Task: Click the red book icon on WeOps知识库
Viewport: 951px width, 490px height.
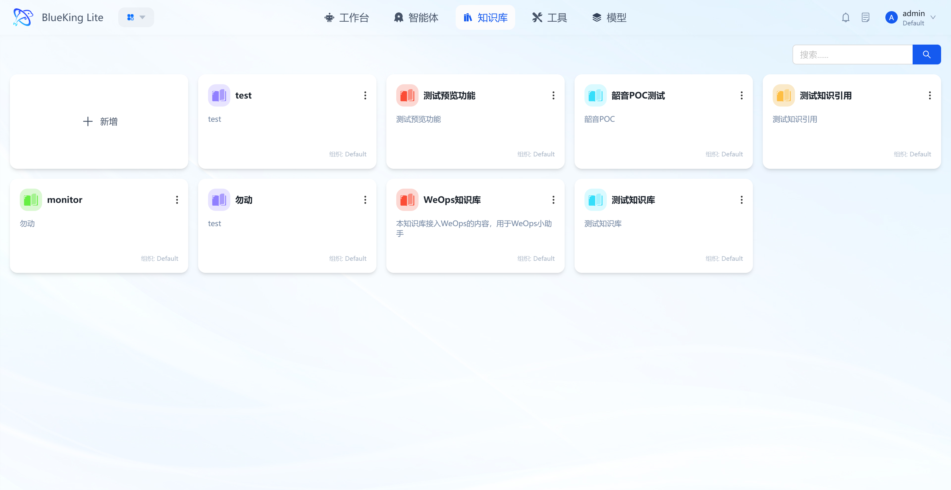Action: tap(407, 200)
